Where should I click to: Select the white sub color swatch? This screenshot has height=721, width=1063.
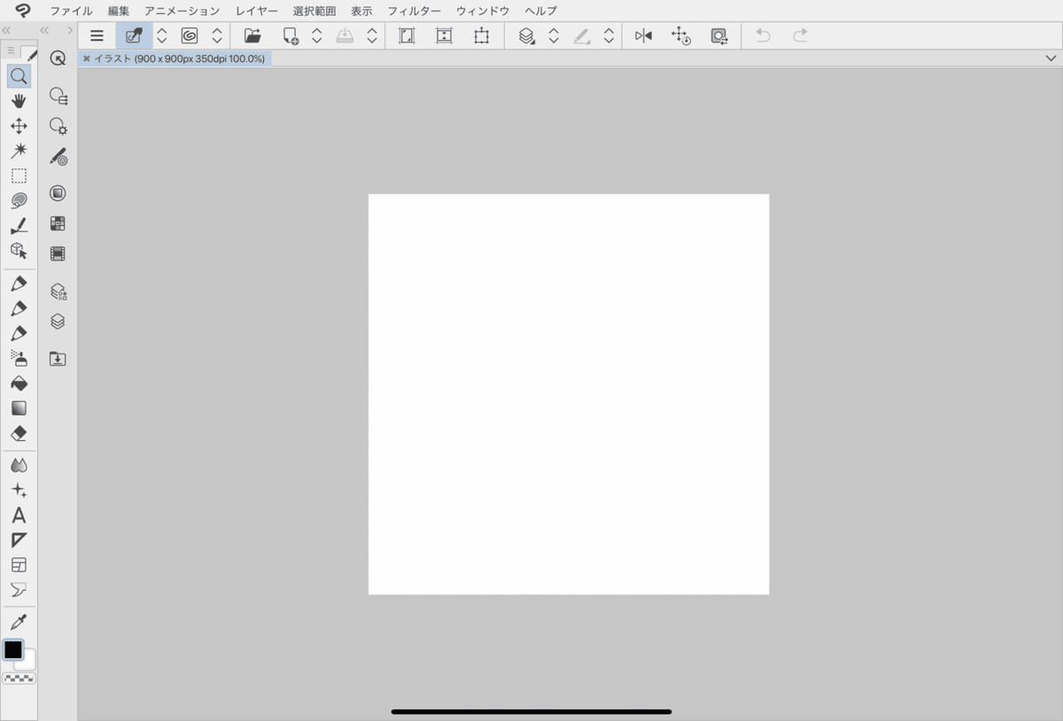click(27, 663)
